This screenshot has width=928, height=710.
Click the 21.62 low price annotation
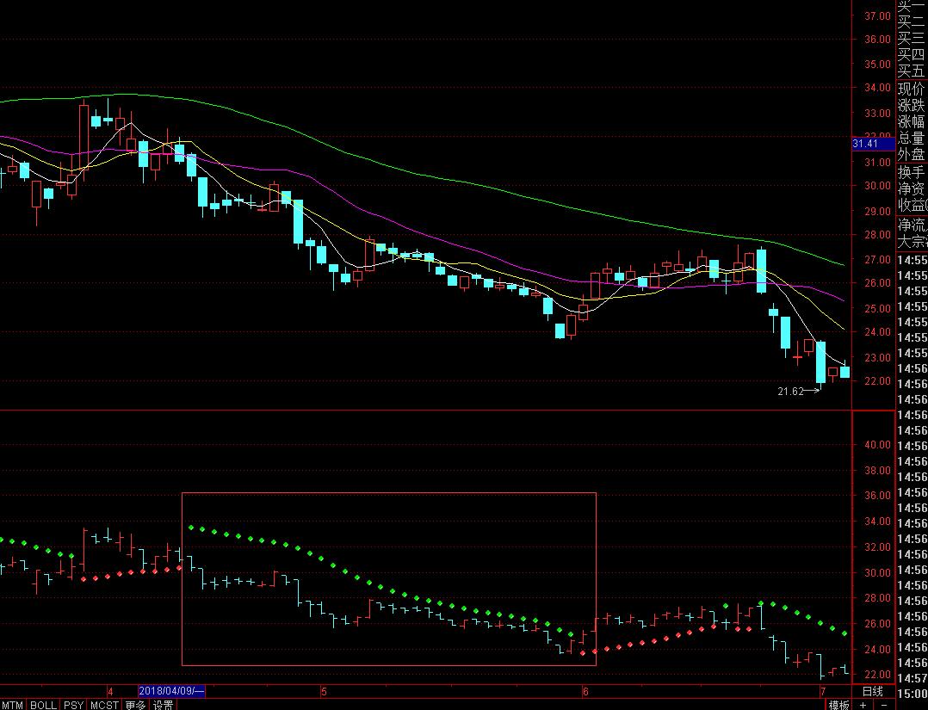click(x=790, y=391)
